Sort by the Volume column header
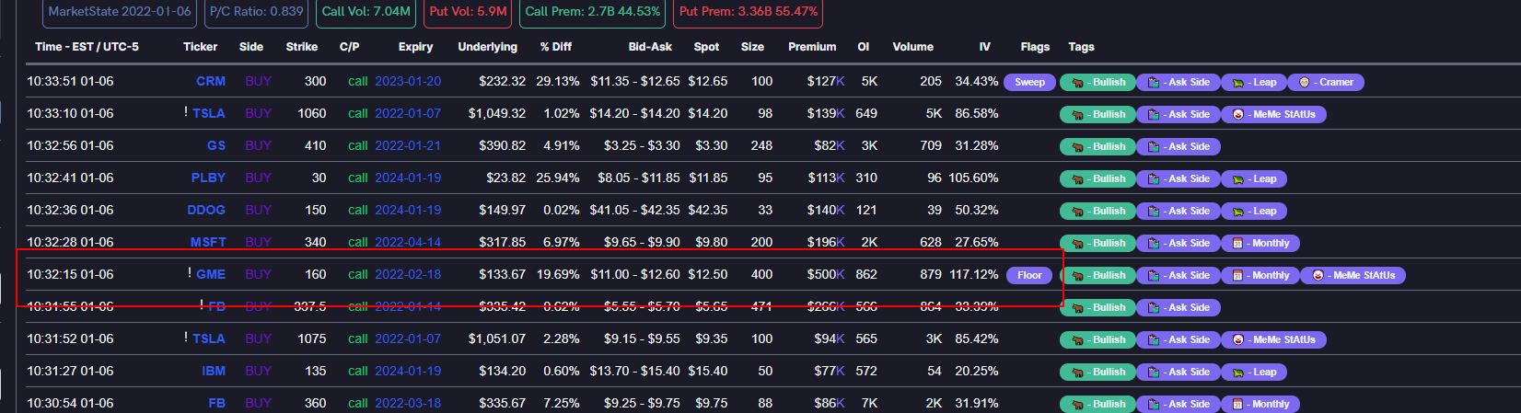The width and height of the screenshot is (1521, 413). click(x=912, y=47)
